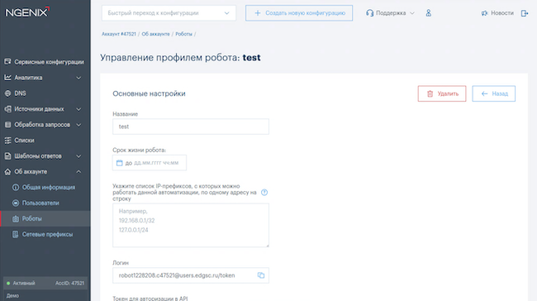Click the Новости megaphone icon
Screen dimensions: 537x301
(x=484, y=13)
